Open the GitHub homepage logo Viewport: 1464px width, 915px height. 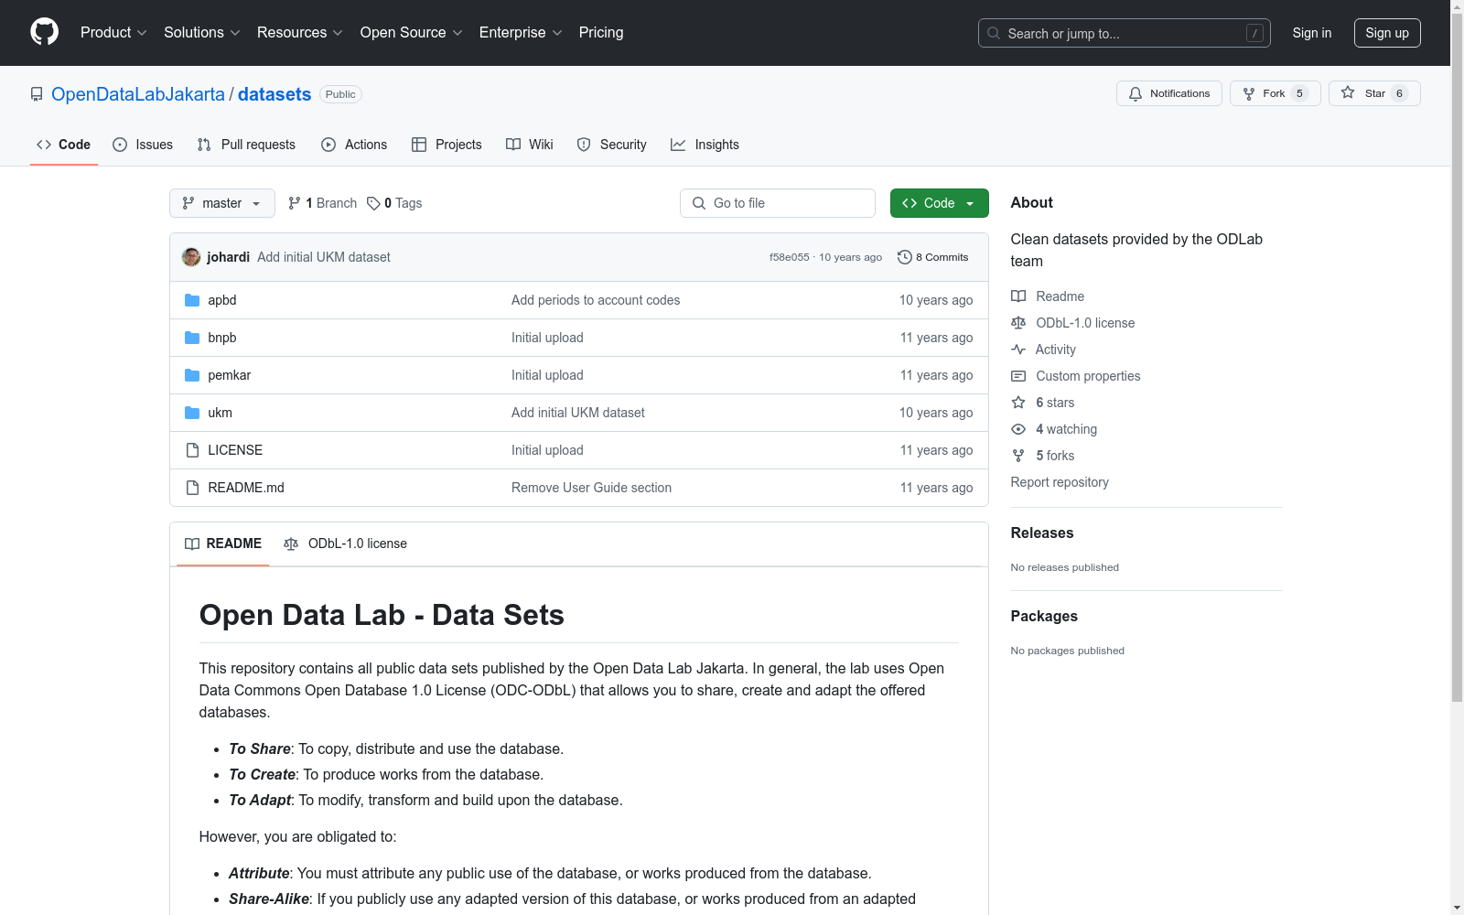44,32
